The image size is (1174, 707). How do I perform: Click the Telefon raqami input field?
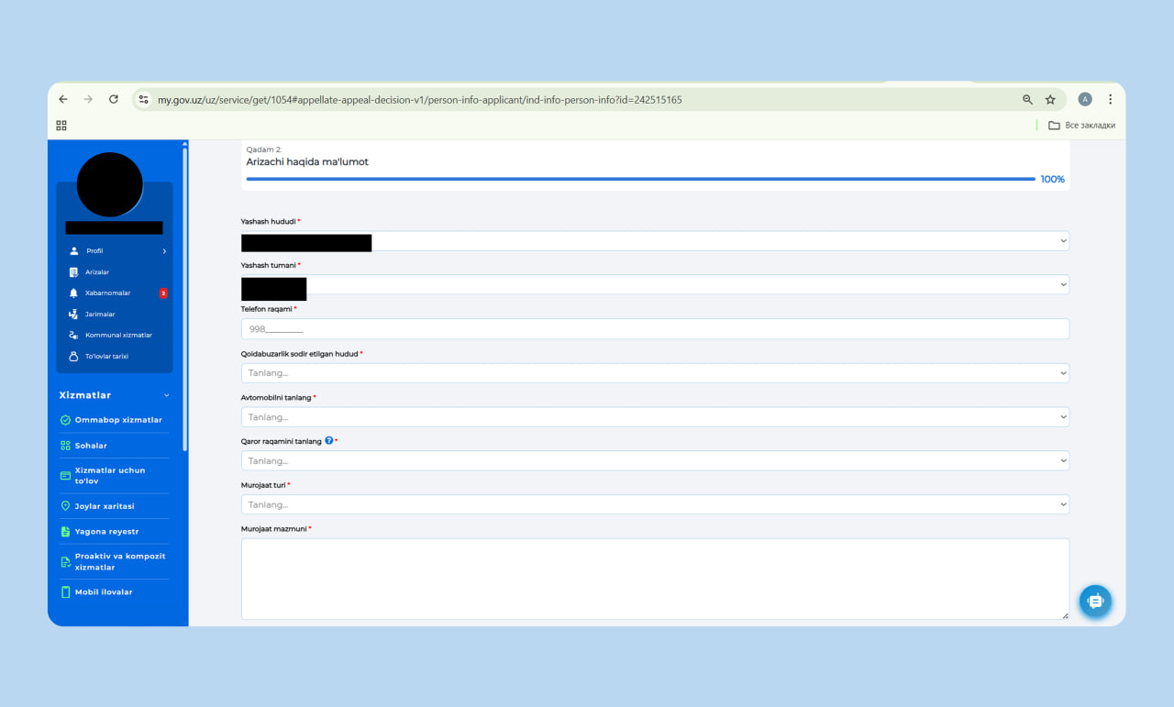pos(655,329)
